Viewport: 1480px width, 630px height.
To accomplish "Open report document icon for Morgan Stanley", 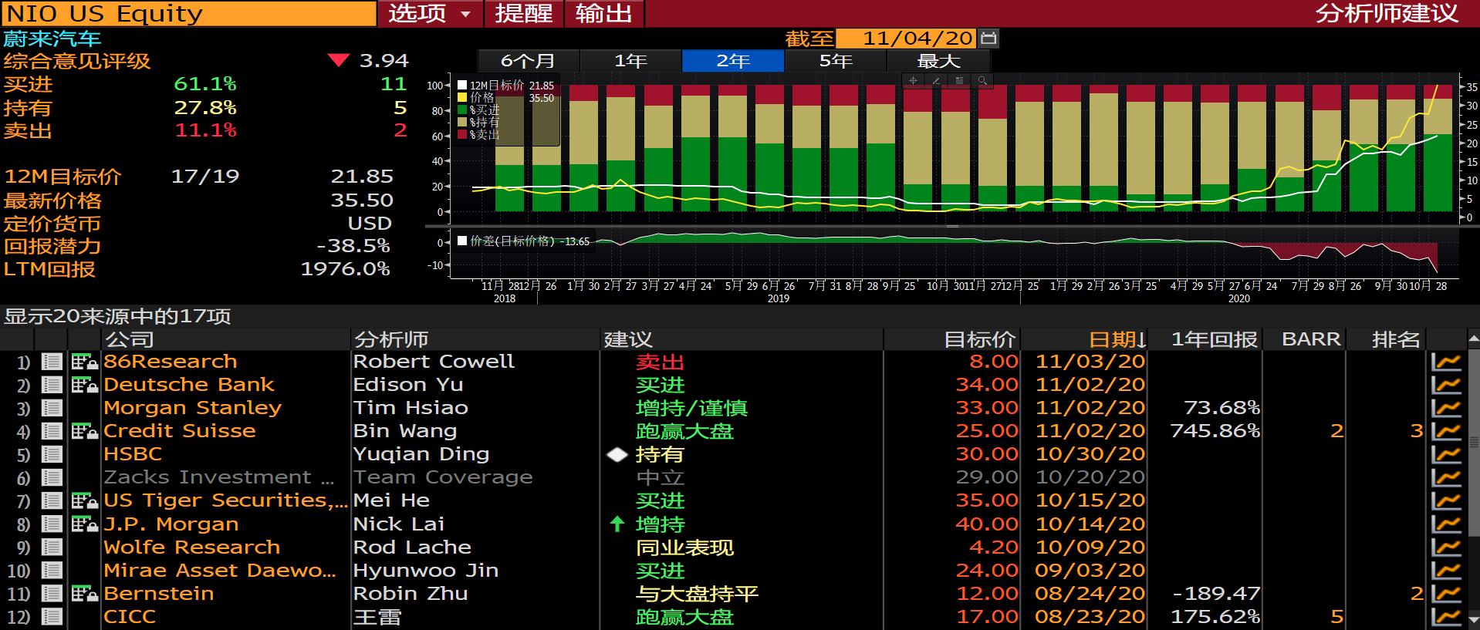I will 52,407.
